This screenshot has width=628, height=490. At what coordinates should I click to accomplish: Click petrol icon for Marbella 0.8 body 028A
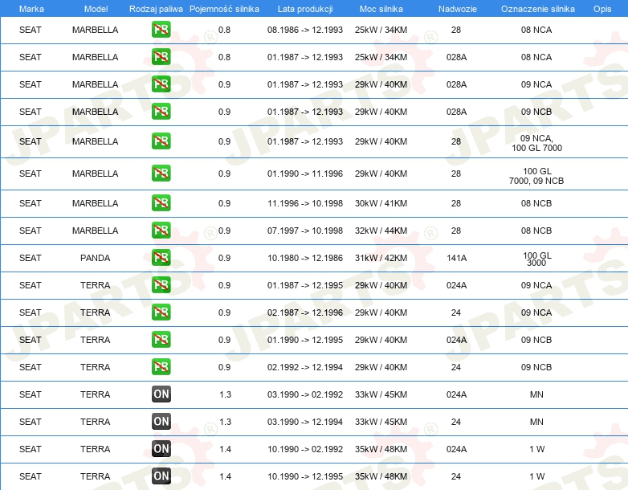(161, 57)
